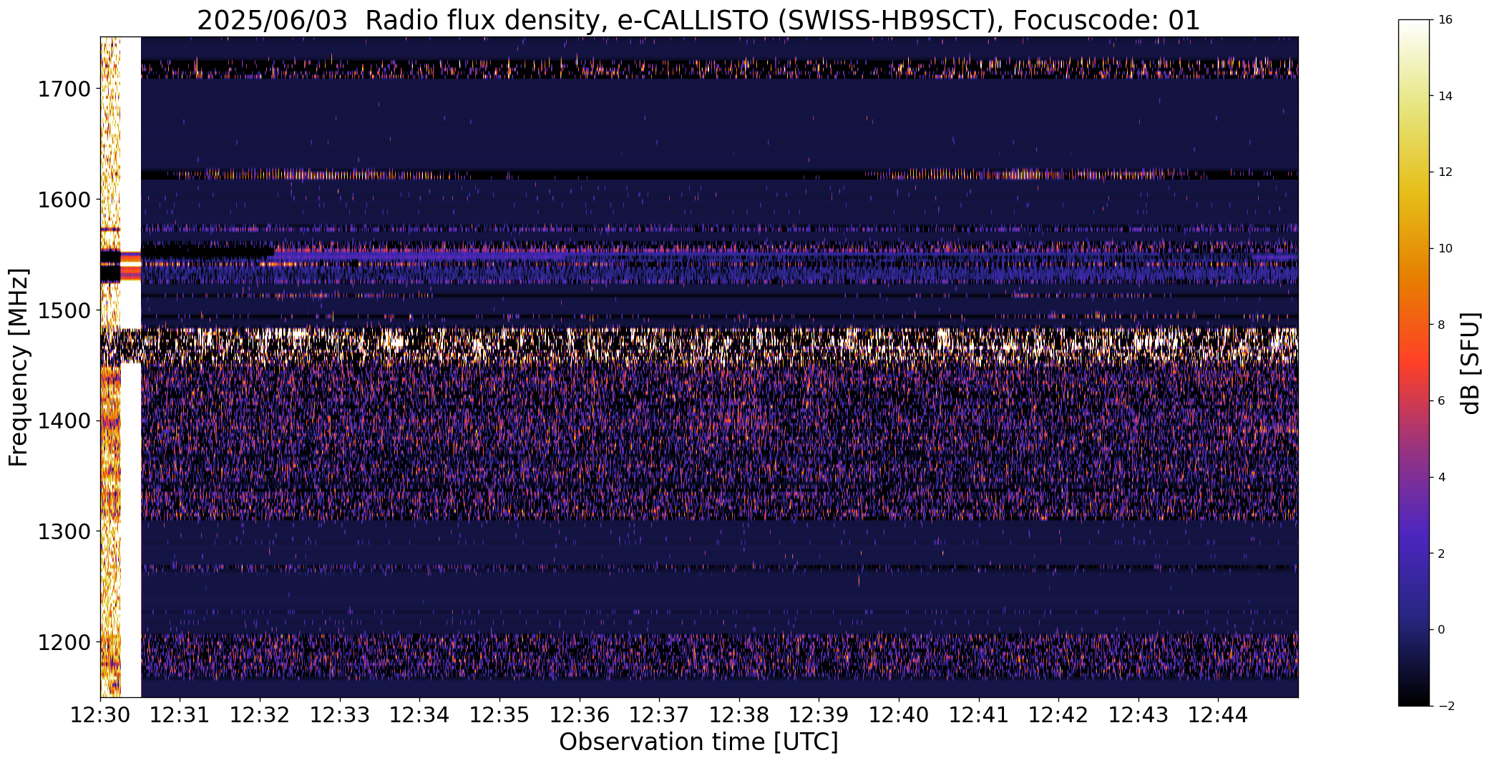Click the 1700 frequency tick label

(64, 89)
